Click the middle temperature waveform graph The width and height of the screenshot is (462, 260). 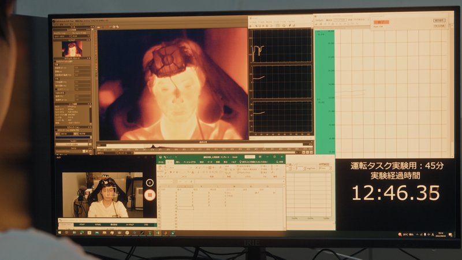[282, 81]
